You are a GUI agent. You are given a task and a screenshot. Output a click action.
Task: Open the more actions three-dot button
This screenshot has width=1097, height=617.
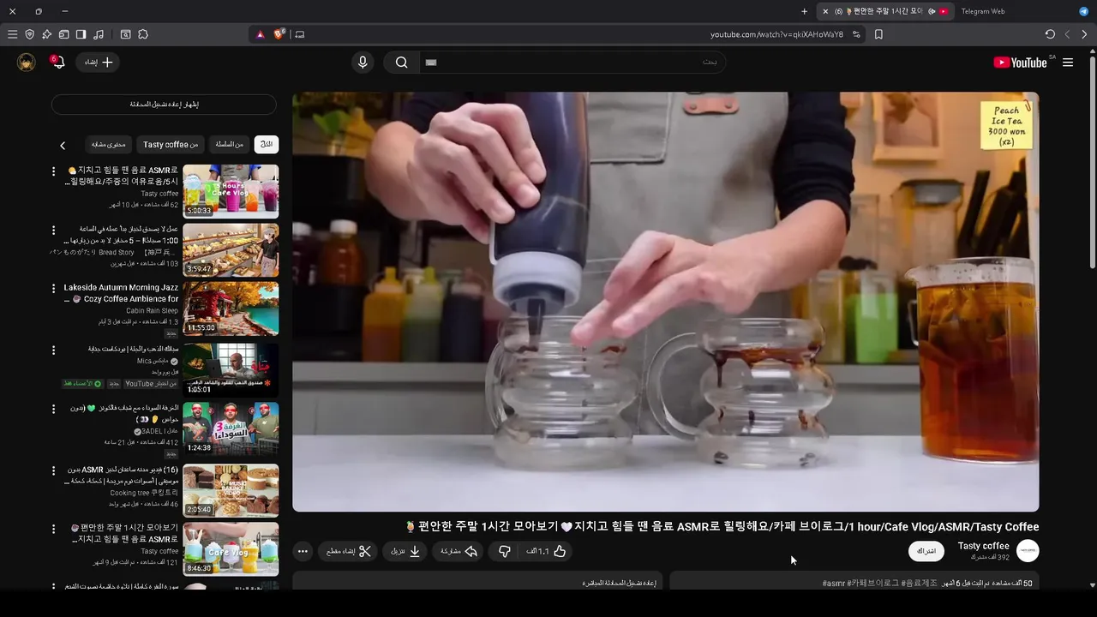click(x=303, y=551)
